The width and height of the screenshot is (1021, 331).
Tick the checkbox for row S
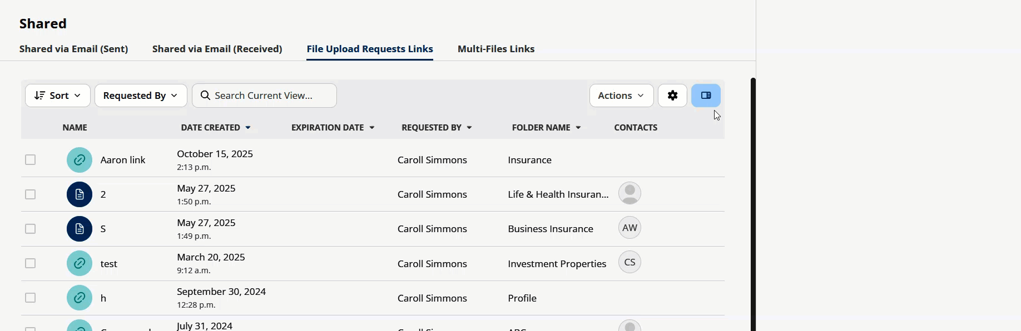tap(31, 229)
